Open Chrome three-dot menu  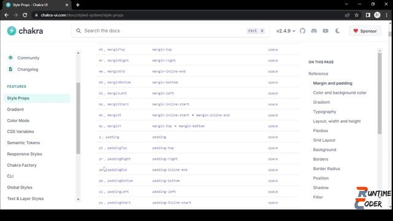tap(387, 15)
